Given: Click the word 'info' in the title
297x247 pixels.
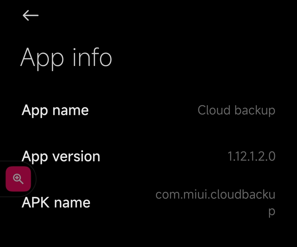Looking at the screenshot, I should [x=92, y=57].
